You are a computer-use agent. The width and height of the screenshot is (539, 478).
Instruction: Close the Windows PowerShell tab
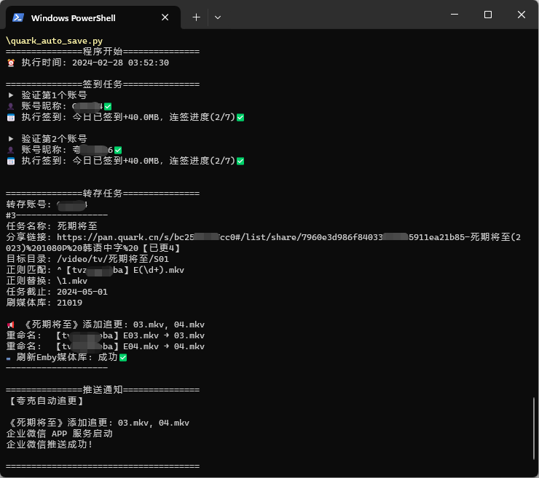click(165, 17)
